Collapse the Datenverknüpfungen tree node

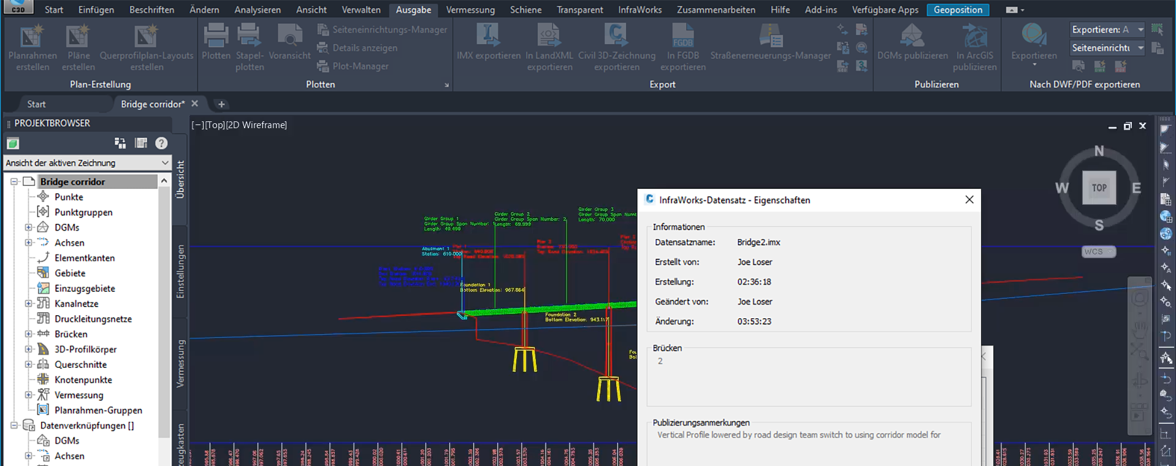coord(14,426)
